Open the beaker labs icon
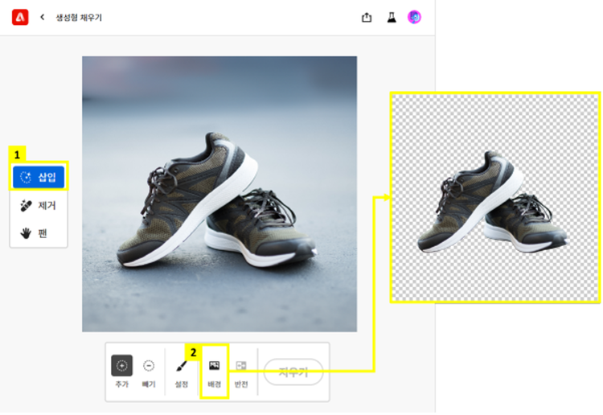Image resolution: width=603 pixels, height=415 pixels. tap(392, 18)
